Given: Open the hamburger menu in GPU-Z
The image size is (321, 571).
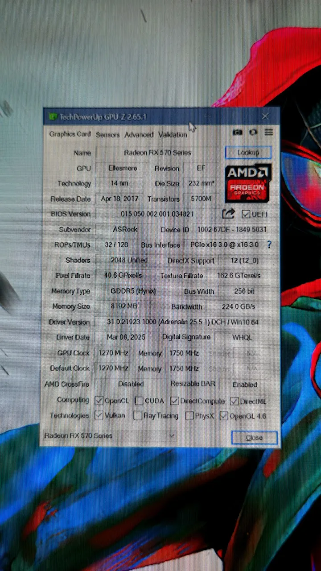Looking at the screenshot, I should pyautogui.click(x=268, y=132).
